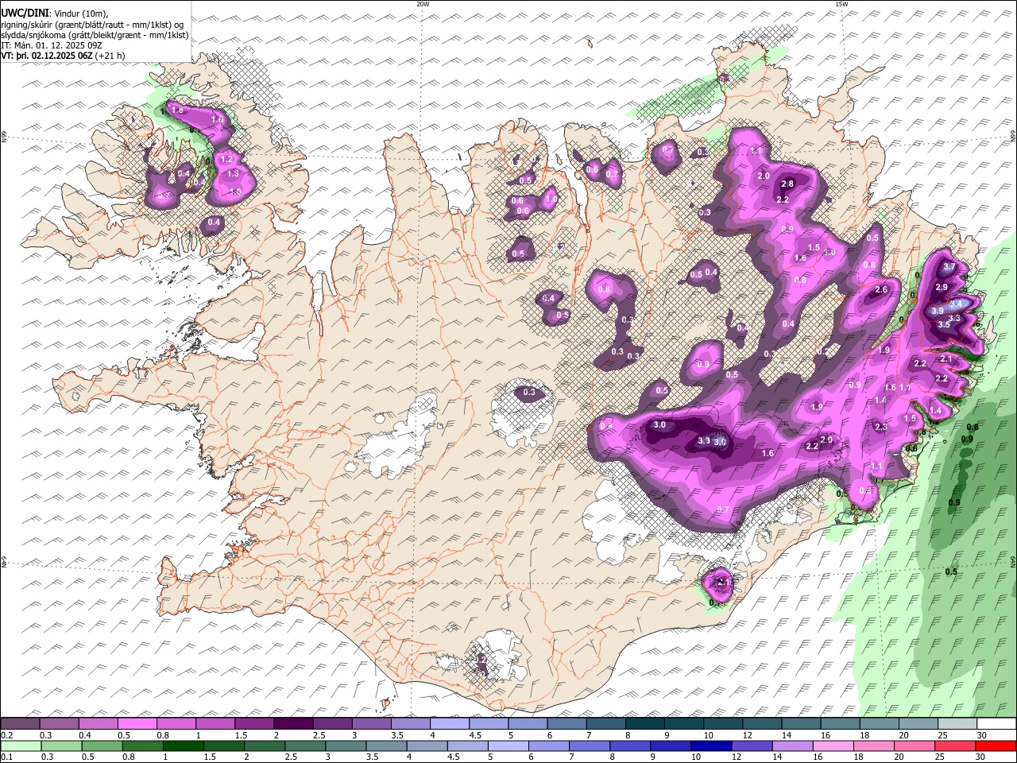This screenshot has width=1017, height=763.
Task: Click the 0.2 label on the snow scale
Action: (6, 735)
